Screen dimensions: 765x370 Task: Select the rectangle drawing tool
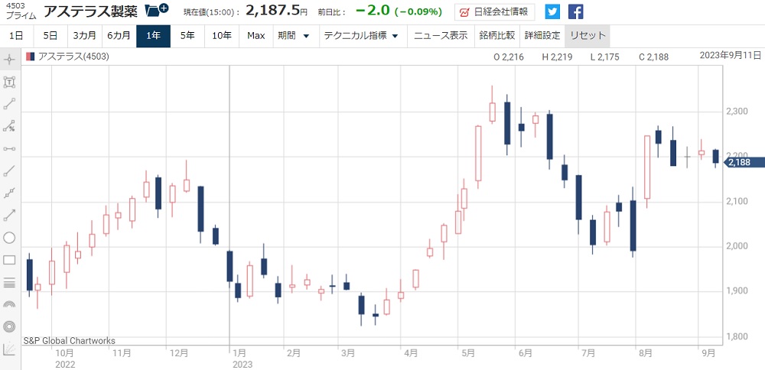[x=9, y=260]
